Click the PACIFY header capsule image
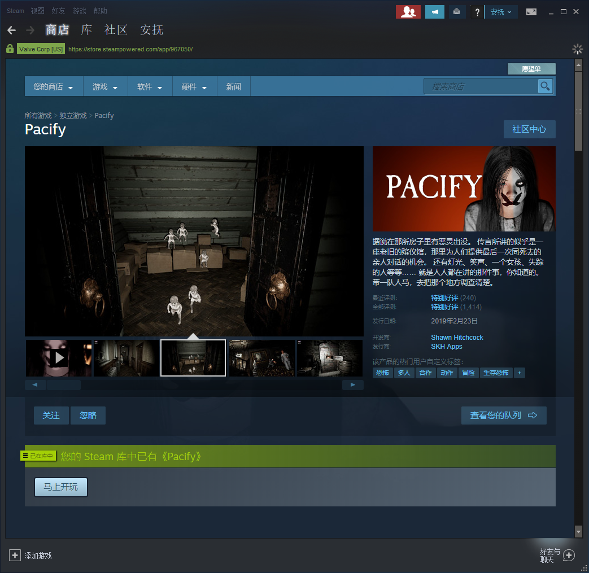The height and width of the screenshot is (573, 589). (464, 189)
